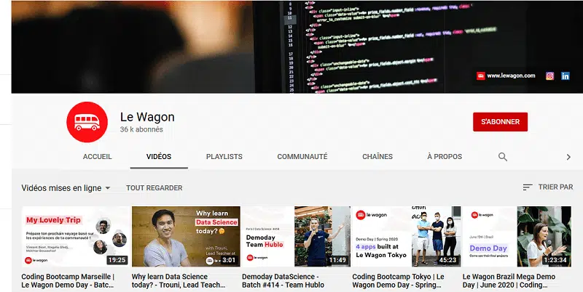
Task: Play the Why learn Data Science thumbnail
Action: point(185,237)
